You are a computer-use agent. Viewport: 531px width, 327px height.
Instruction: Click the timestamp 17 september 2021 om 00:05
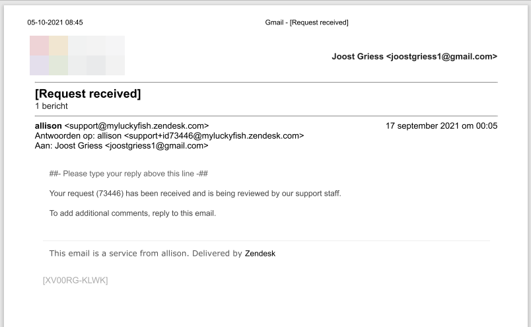tap(442, 126)
